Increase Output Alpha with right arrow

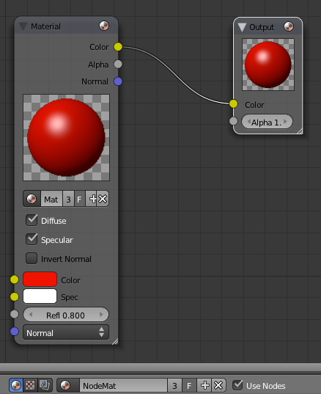285,122
